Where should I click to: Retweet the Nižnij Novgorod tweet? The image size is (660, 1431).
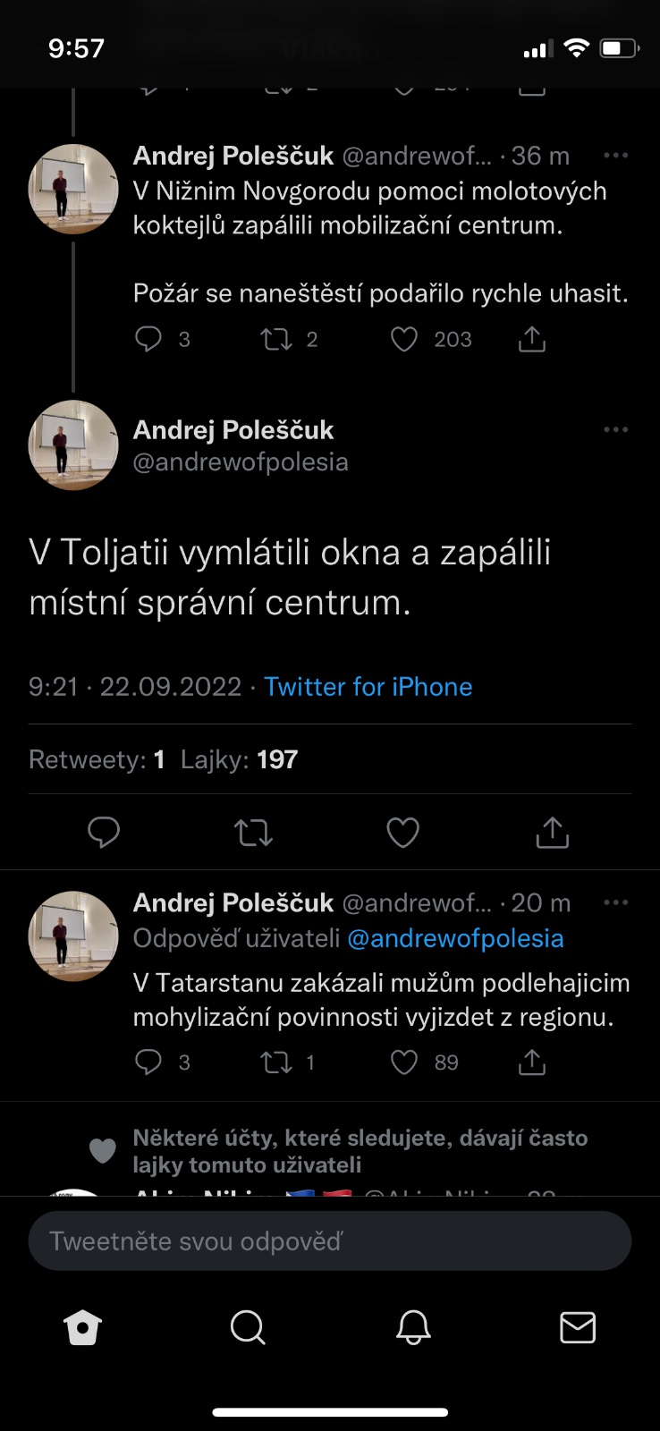point(275,339)
